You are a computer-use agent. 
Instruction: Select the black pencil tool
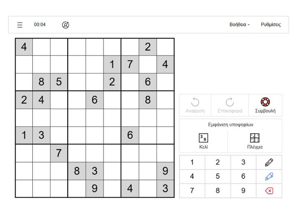[269, 162]
